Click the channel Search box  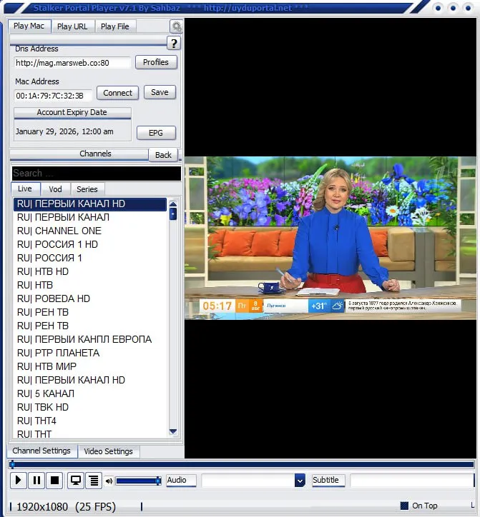click(97, 174)
